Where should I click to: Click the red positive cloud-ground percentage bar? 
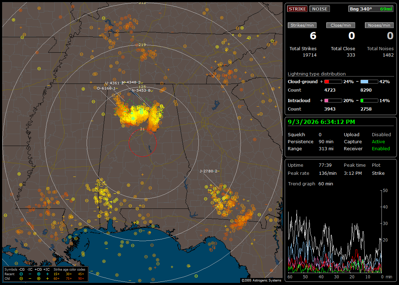coord(333,82)
